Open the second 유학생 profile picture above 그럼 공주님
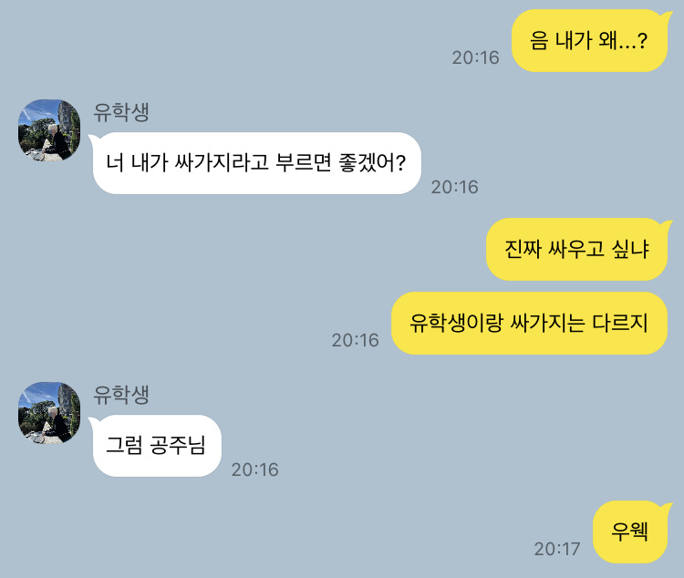This screenshot has width=684, height=578. coord(49,413)
